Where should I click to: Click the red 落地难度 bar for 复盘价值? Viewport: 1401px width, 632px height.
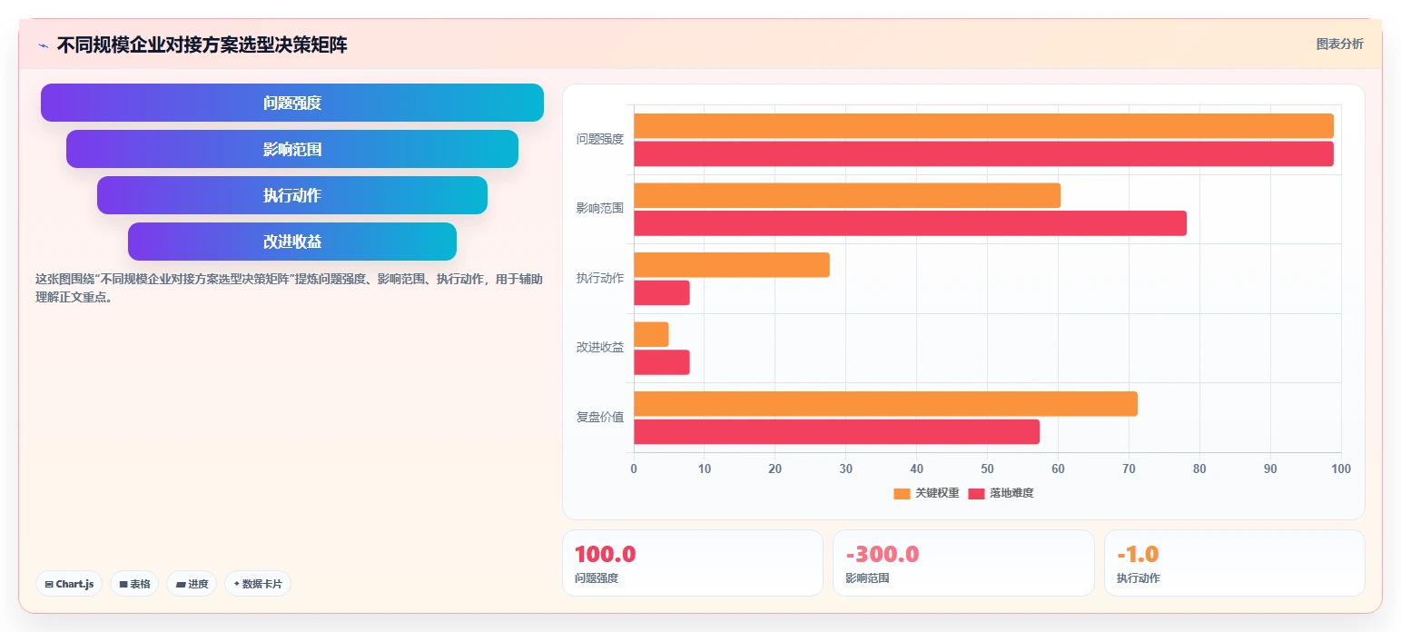point(836,431)
